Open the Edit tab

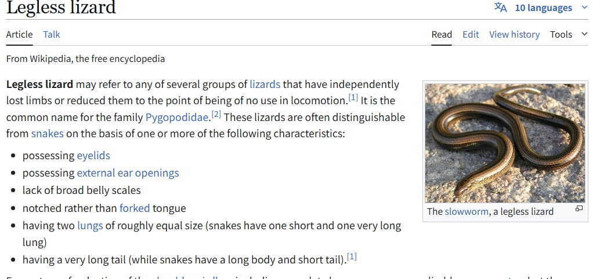[471, 34]
